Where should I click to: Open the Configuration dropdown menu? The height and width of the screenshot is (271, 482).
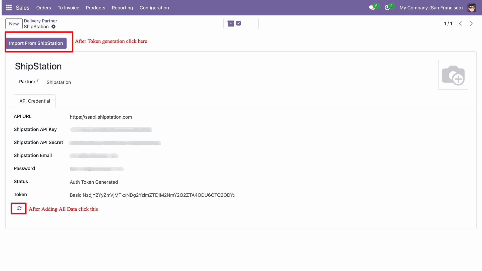click(154, 8)
